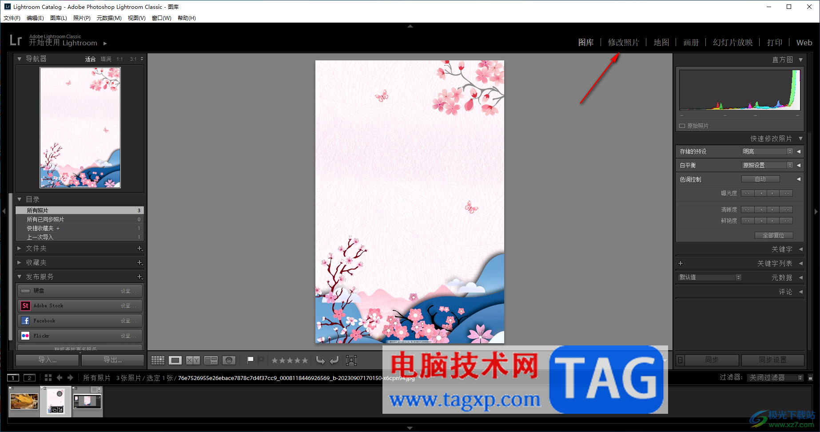
Task: Open White Balance dropdown
Action: pyautogui.click(x=768, y=165)
